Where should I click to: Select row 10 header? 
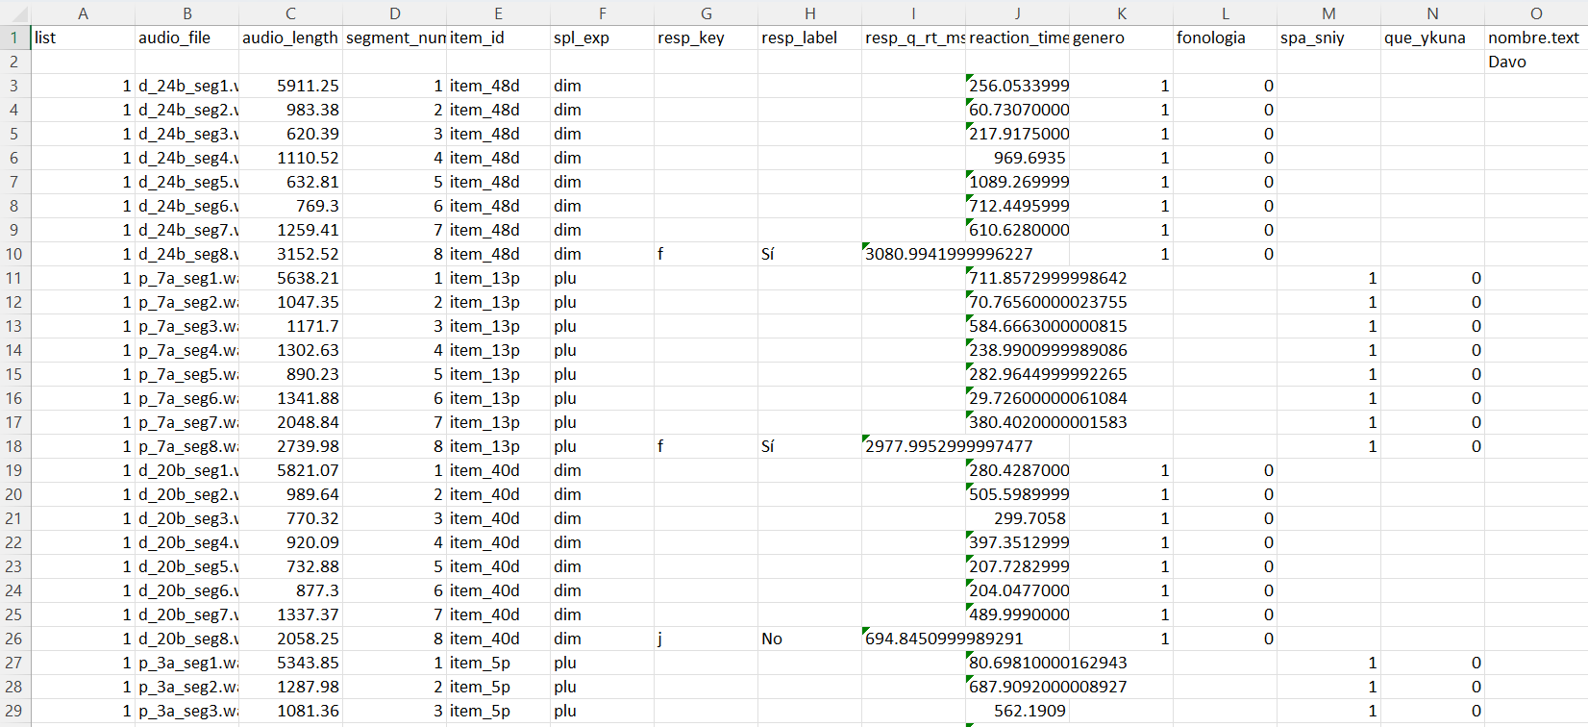pos(14,254)
